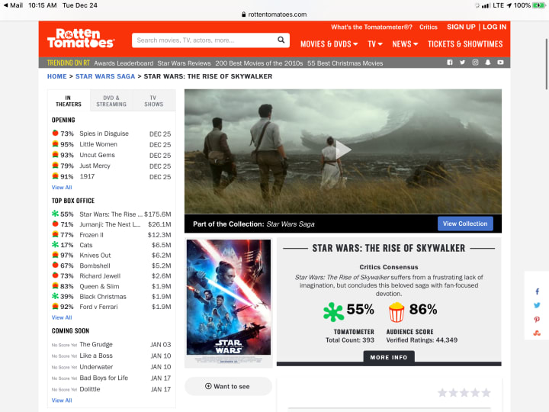This screenshot has width=549, height=412.
Task: Open trending Awards Leaderboard
Action: tap(124, 63)
